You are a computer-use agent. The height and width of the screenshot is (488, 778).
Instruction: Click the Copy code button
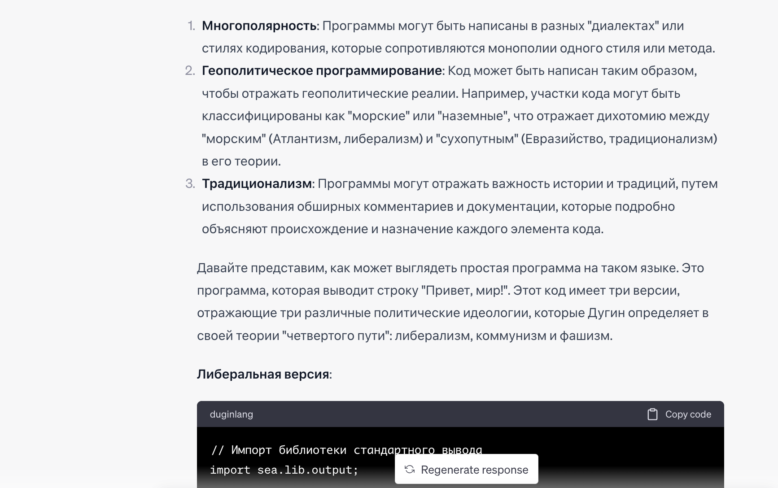click(679, 414)
